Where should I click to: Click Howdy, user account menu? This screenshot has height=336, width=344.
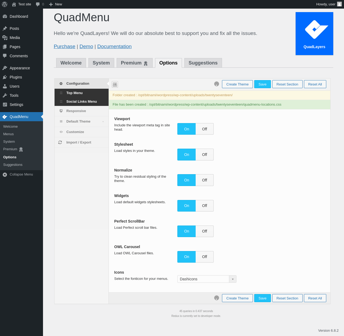point(329,4)
